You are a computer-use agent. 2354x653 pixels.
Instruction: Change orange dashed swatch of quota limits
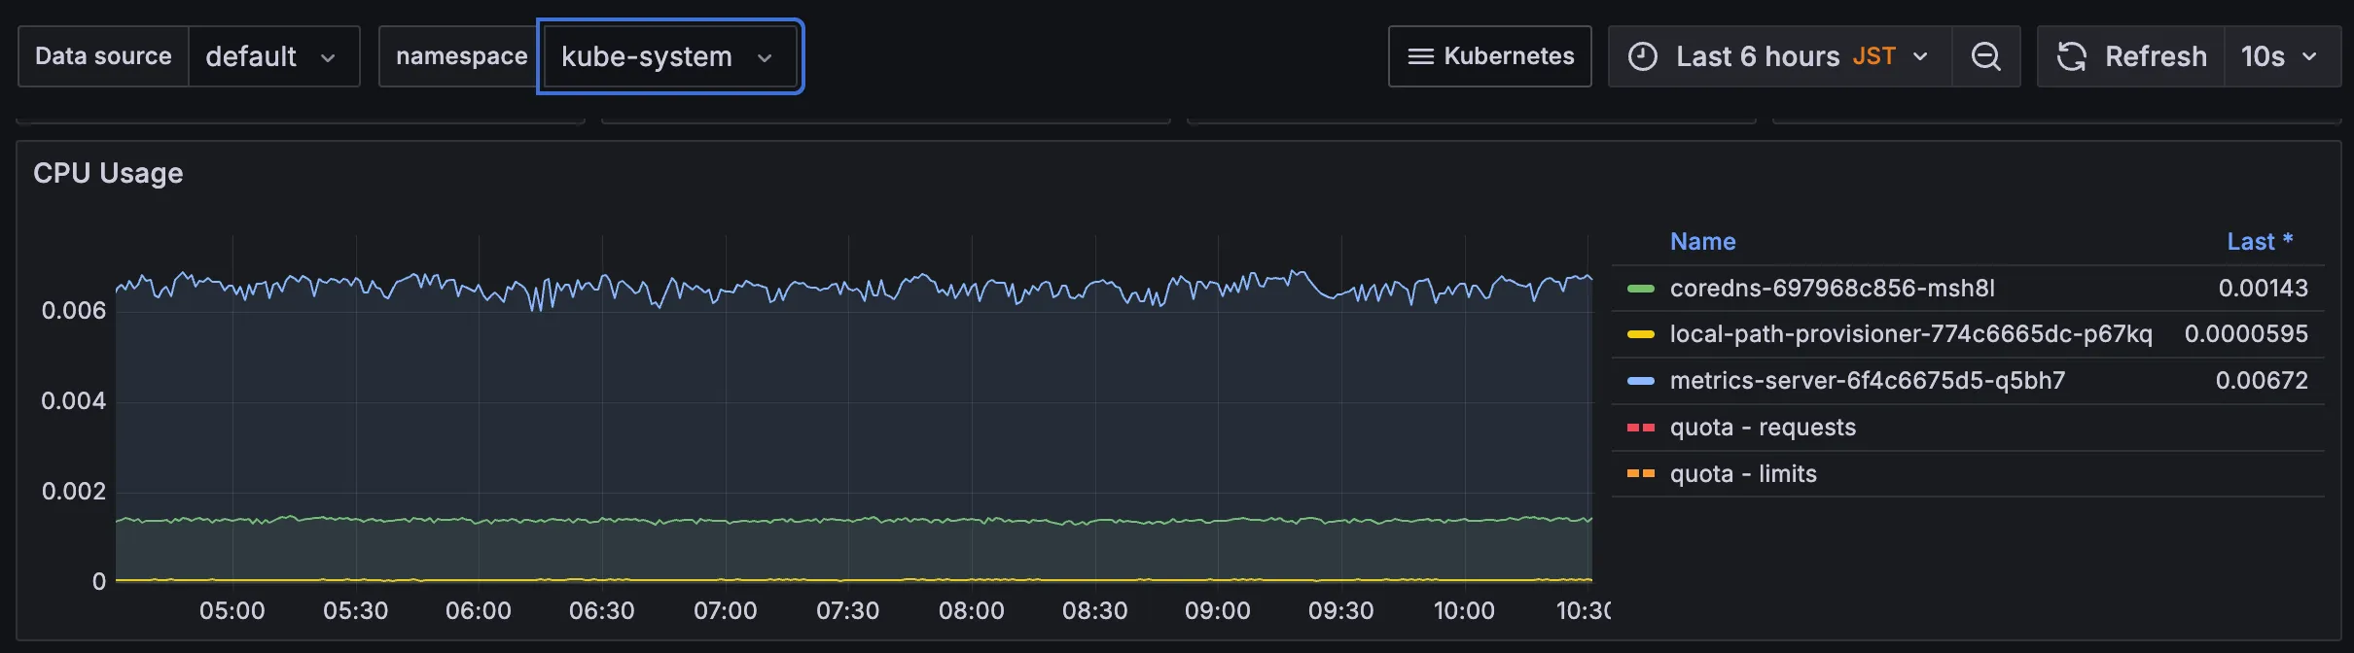tap(1641, 473)
